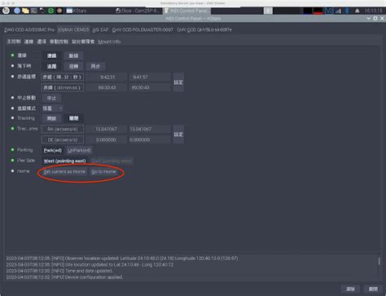
Task: Select the 迴轉 slew option in the on-set row
Action: tap(73, 66)
